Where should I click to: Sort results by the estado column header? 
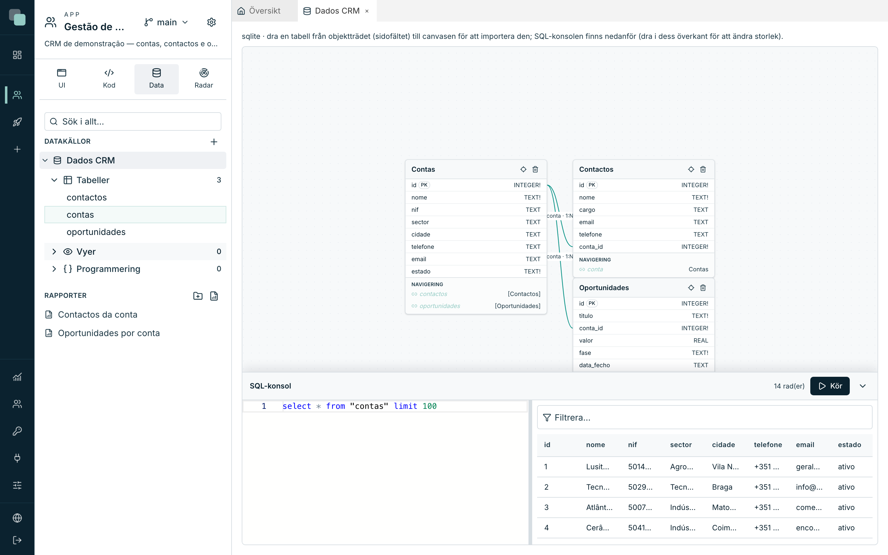pyautogui.click(x=849, y=445)
